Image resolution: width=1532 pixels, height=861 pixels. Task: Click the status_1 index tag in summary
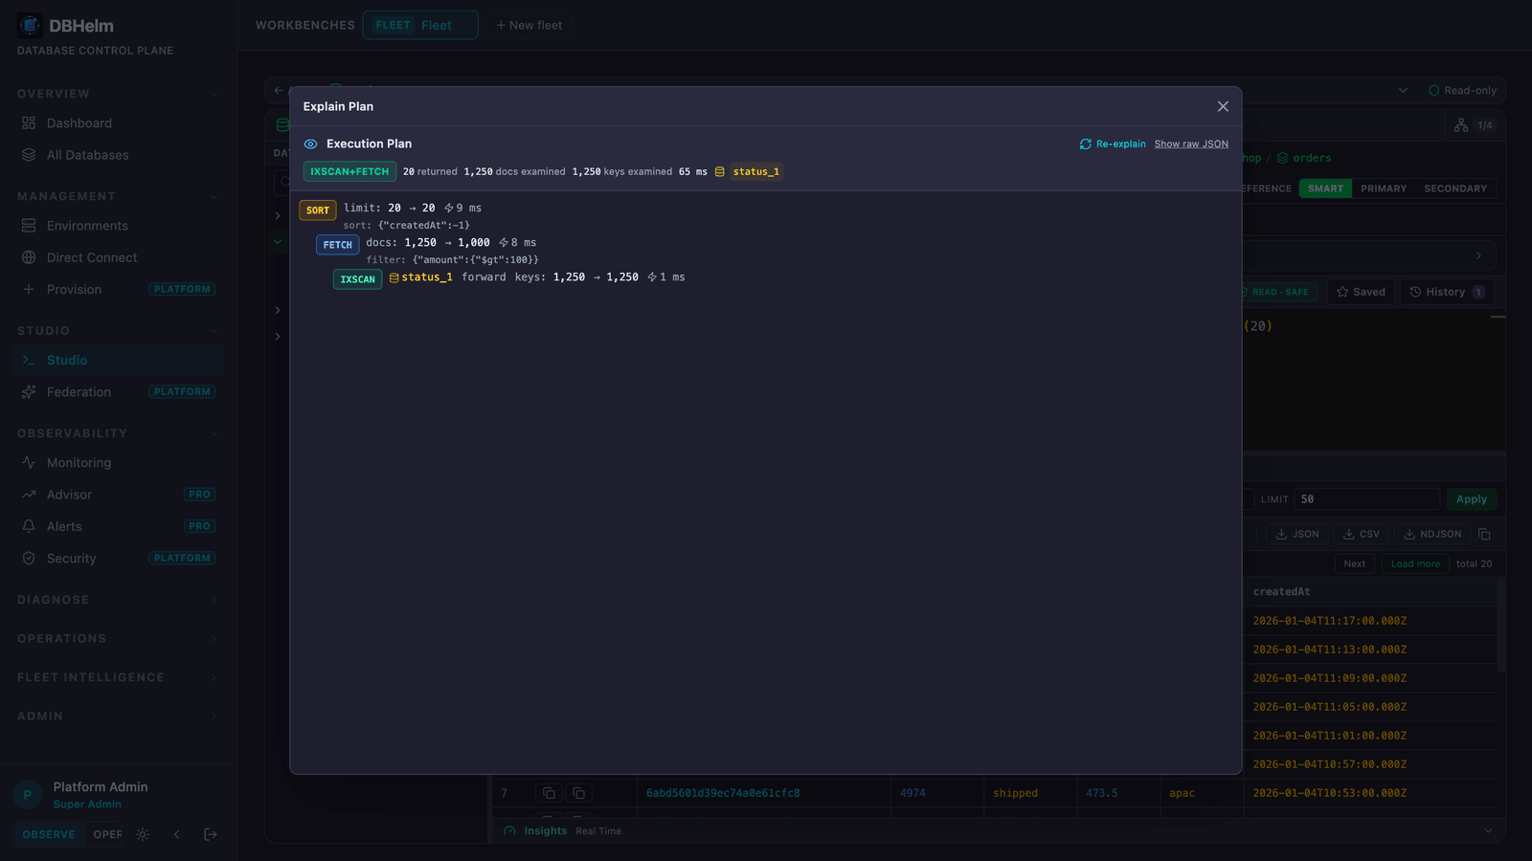click(x=755, y=172)
